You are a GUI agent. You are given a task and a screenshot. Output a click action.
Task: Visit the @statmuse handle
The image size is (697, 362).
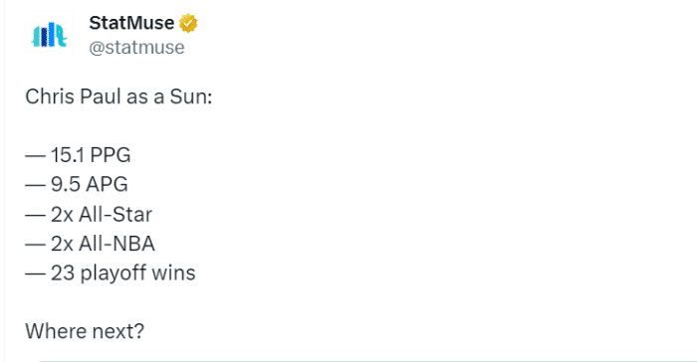click(136, 48)
